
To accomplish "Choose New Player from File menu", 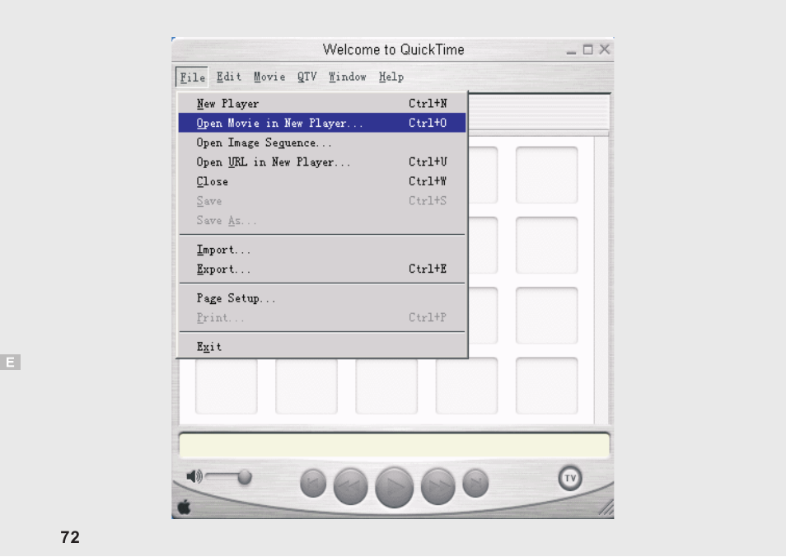I will [x=322, y=103].
